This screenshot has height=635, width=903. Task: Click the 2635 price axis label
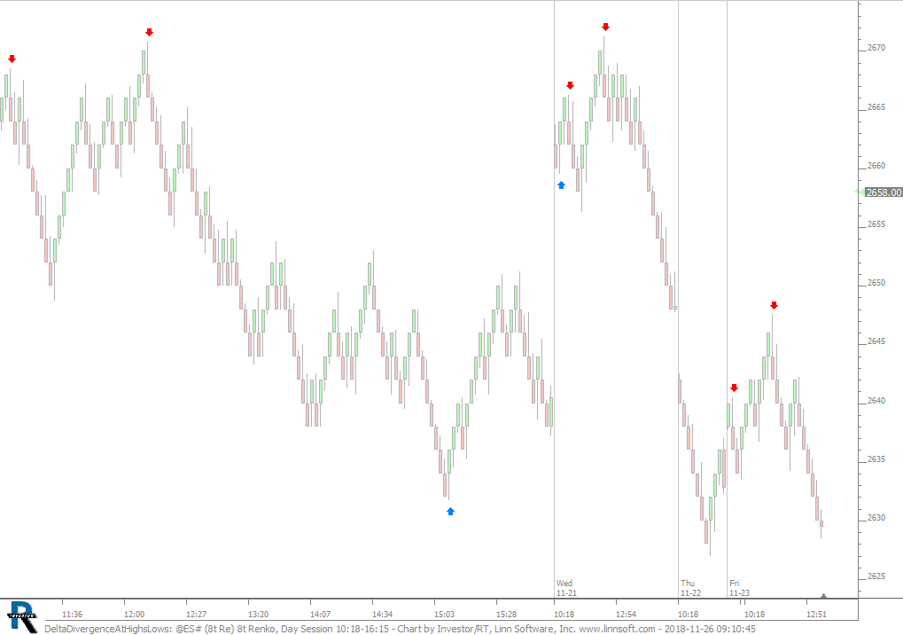coord(876,459)
